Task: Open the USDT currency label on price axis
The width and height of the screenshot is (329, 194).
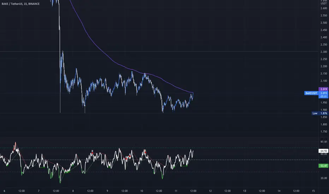Action: 324,4
